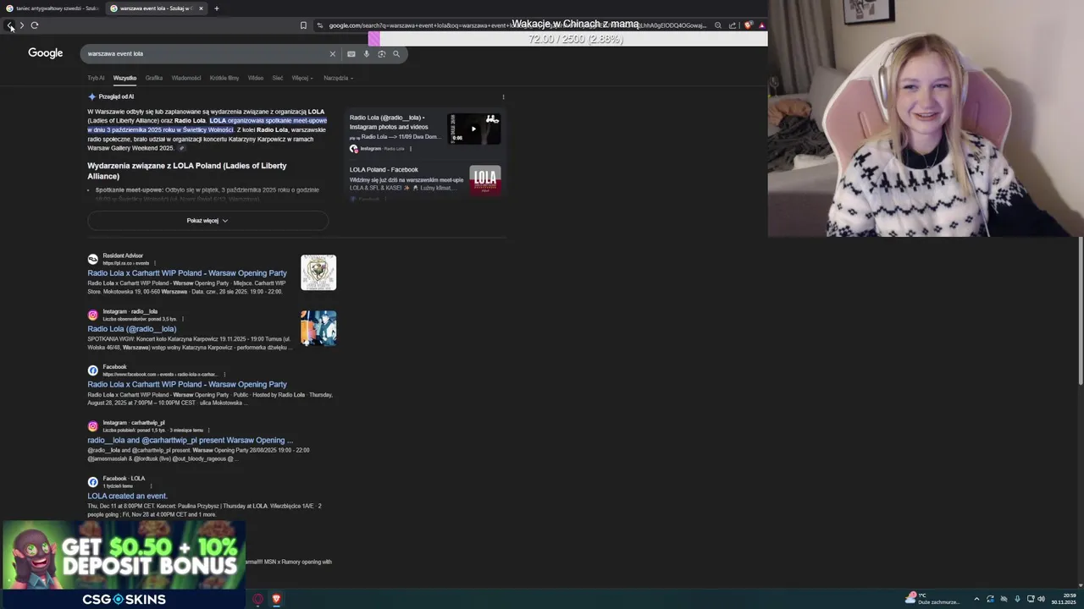The height and width of the screenshot is (609, 1084).
Task: Start voice search with the microphone icon
Action: click(367, 53)
